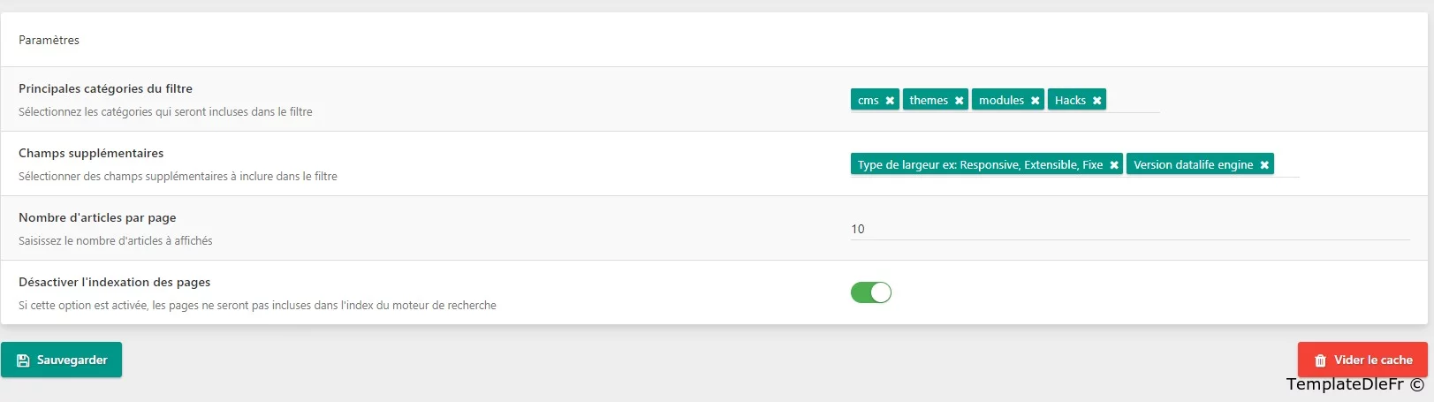Click the Version datalife engine tag text
Viewport: 1434px width, 402px height.
[x=1193, y=165]
